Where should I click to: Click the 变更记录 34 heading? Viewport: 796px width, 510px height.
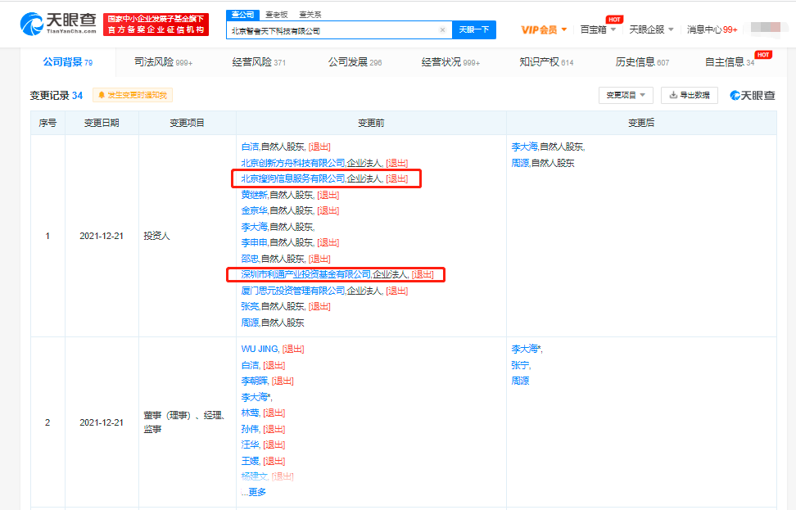(x=56, y=96)
